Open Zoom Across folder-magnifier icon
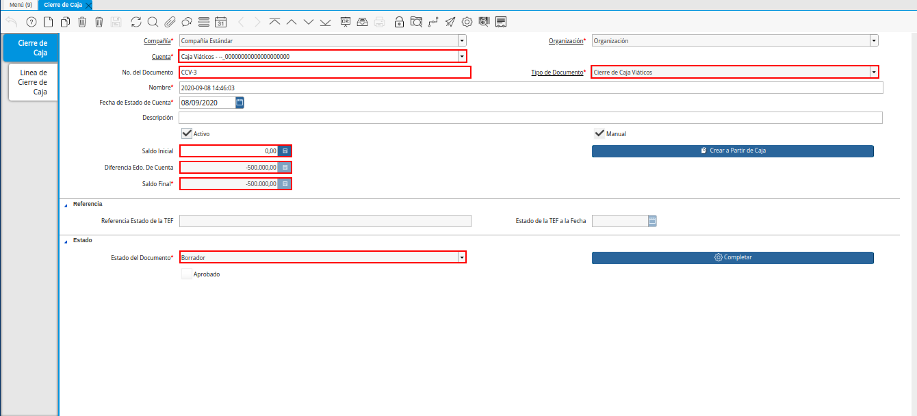917x416 pixels. 416,22
